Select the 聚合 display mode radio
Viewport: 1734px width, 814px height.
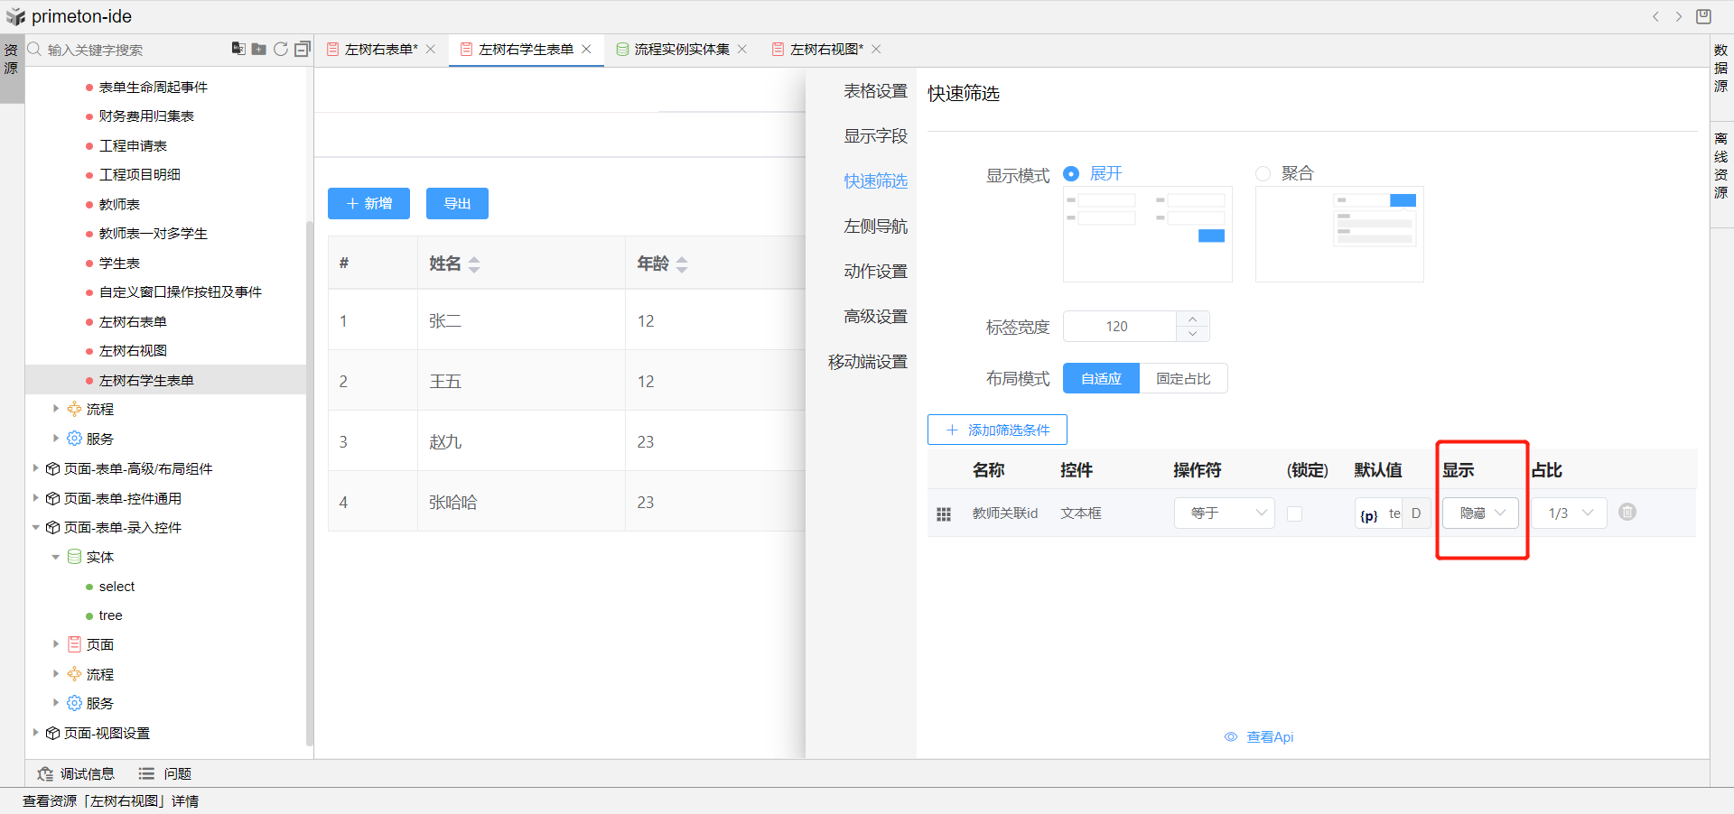tap(1263, 173)
